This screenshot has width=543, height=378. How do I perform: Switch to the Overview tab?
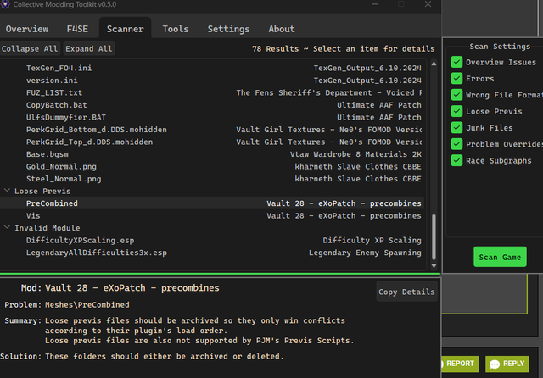[27, 29]
